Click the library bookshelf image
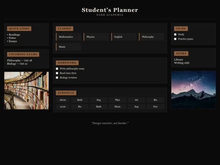This screenshot has width=220, height=165. click(x=26, y=90)
